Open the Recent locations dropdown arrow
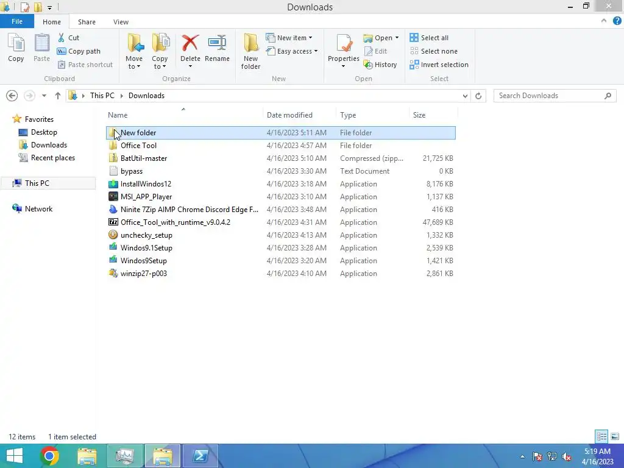This screenshot has height=468, width=624. (x=44, y=96)
